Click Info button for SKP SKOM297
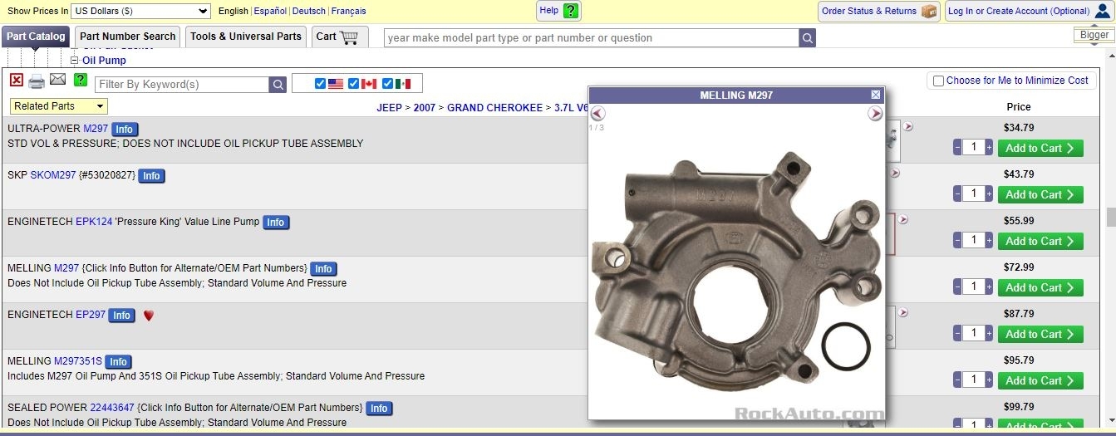1116x436 pixels. pos(151,176)
